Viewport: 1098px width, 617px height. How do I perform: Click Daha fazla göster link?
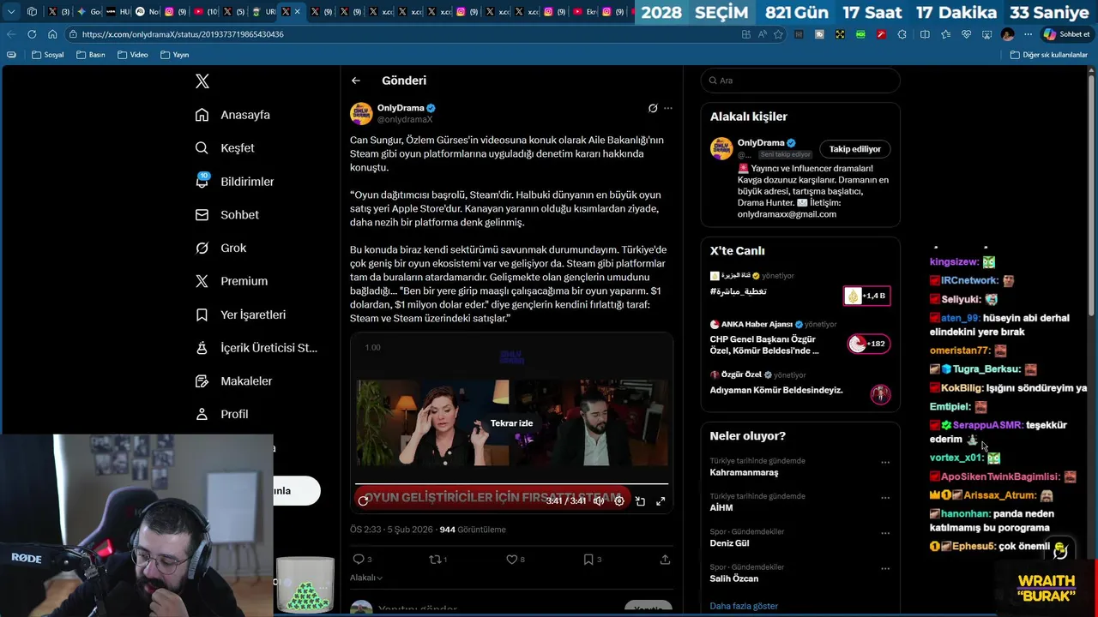tap(744, 606)
